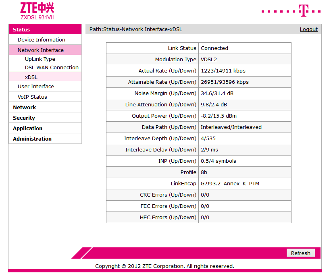
Task: Click the Path breadcrumb text
Action: (135, 29)
